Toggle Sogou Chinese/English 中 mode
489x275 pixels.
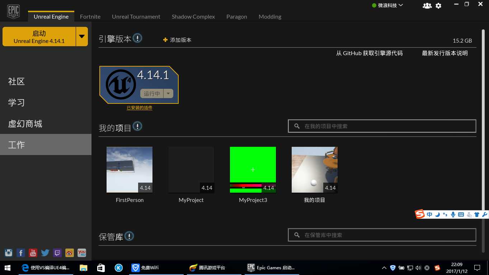tap(429, 214)
